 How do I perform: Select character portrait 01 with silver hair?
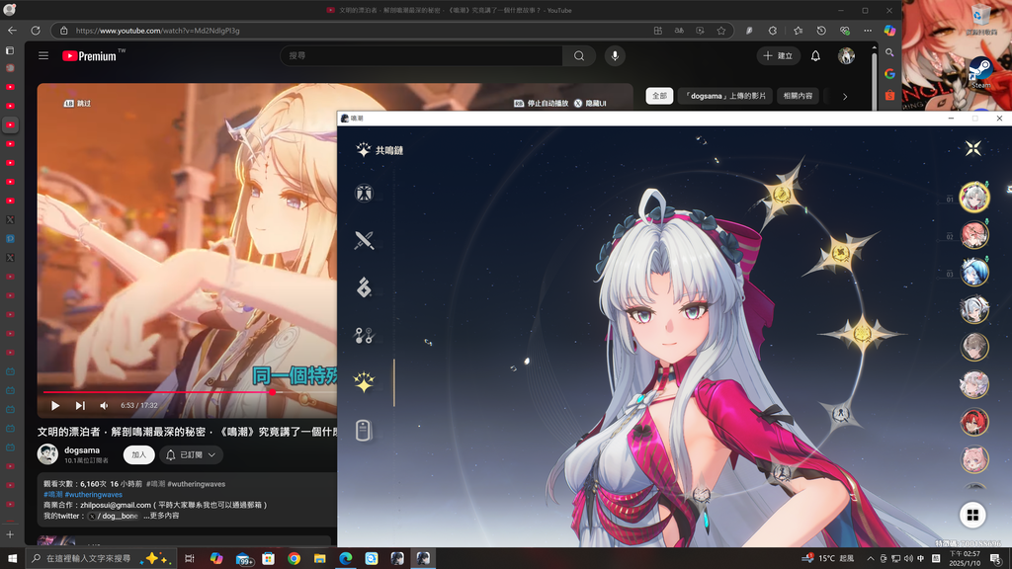[973, 198]
